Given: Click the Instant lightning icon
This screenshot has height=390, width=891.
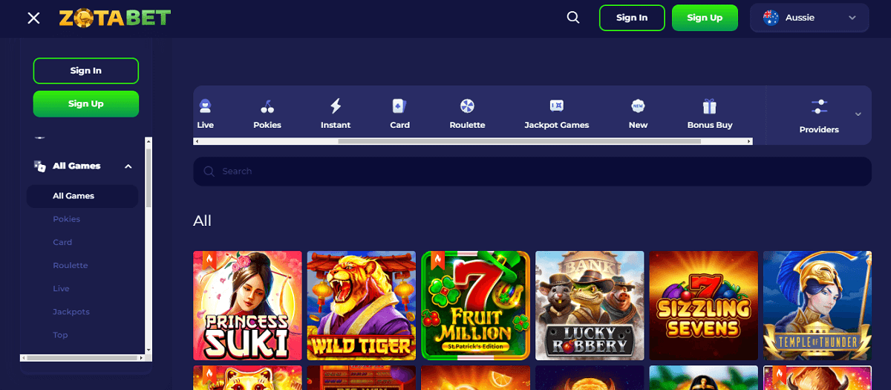Looking at the screenshot, I should coord(336,105).
